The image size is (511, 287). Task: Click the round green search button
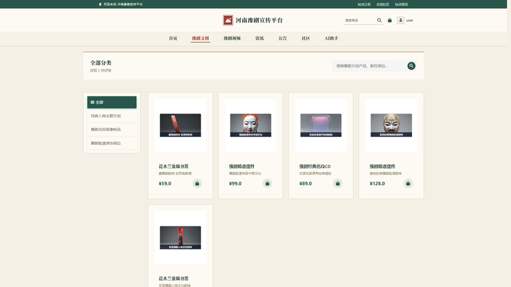click(x=411, y=66)
